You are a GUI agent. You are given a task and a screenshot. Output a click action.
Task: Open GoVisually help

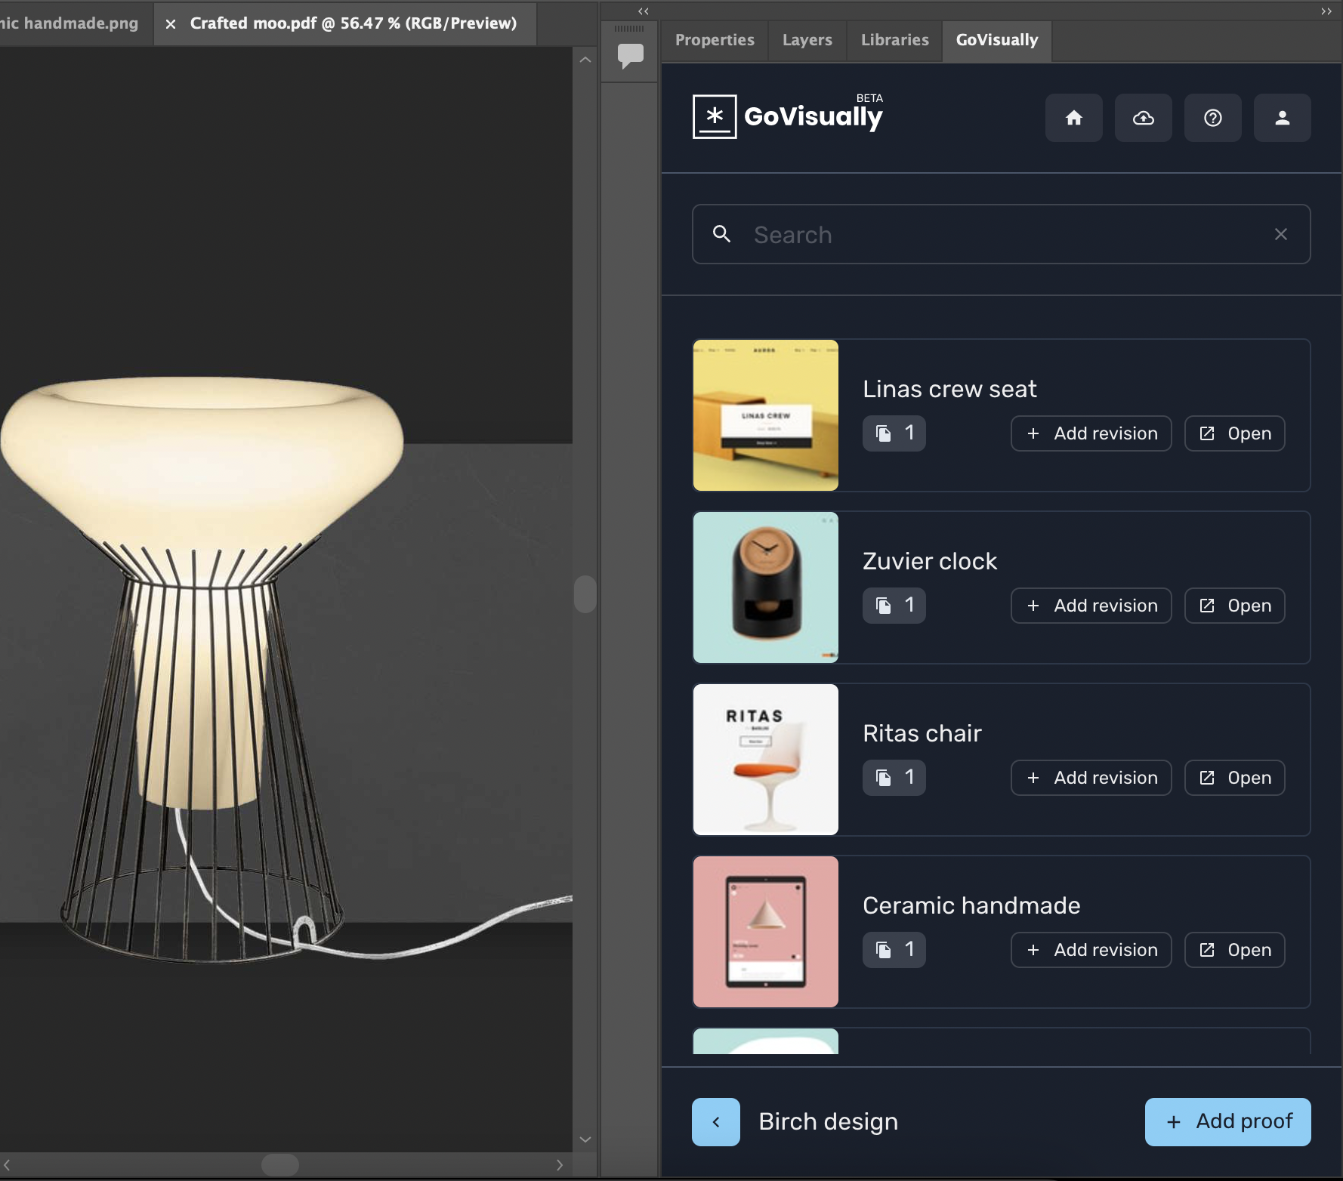1212,118
